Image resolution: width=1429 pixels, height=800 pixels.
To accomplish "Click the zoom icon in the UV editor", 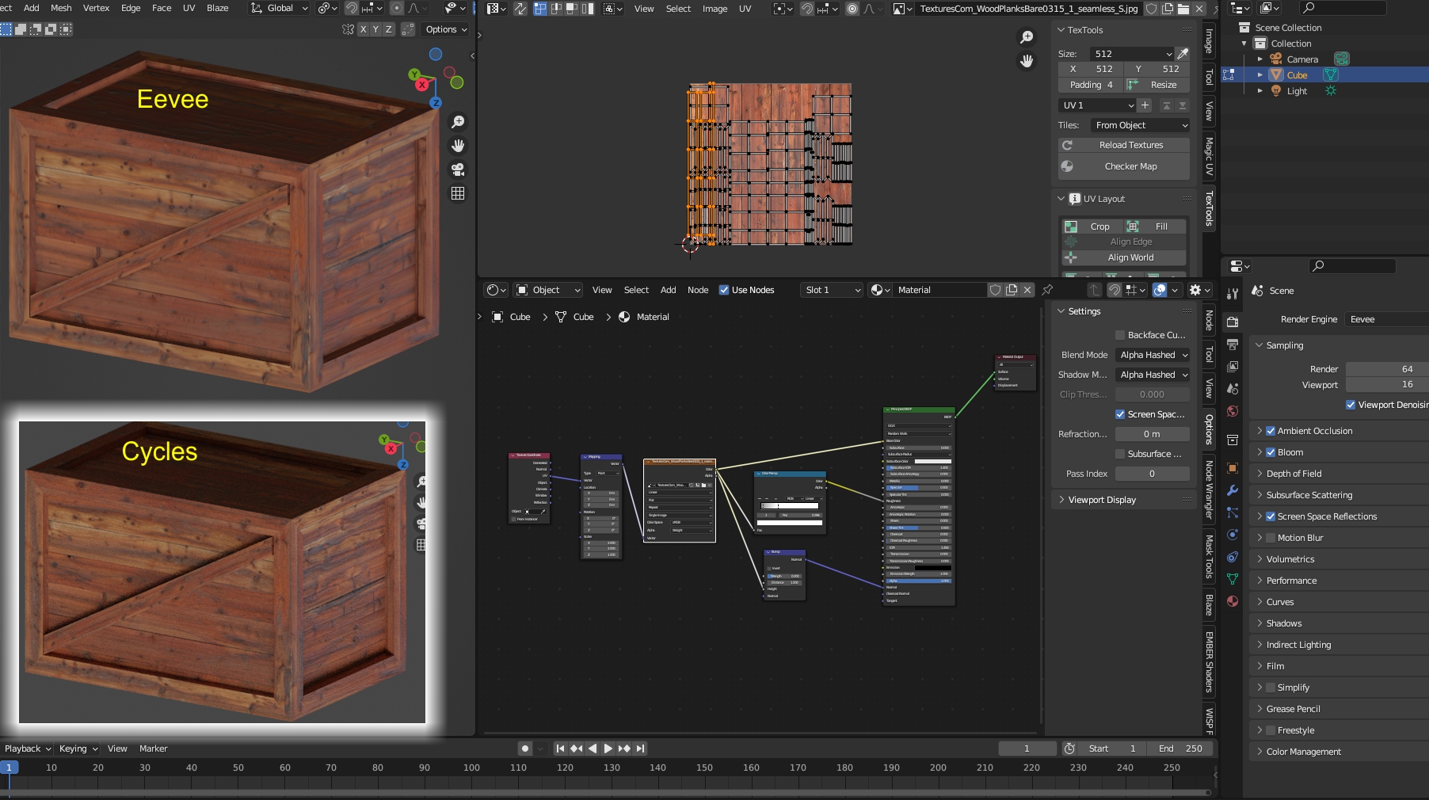I will point(1027,37).
